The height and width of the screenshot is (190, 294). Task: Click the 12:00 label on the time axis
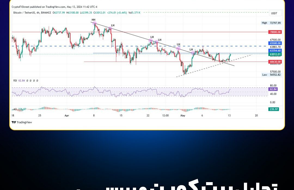pyautogui.click(x=166, y=116)
